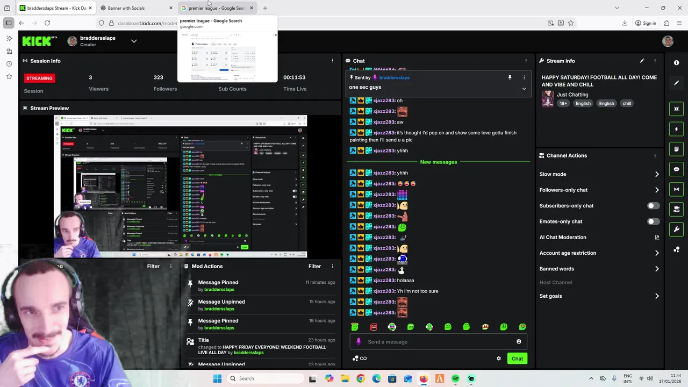Screen dimensions: 688x387
Task: Click xjazz283 username on 'Yh I'm not too sure'
Action: [384, 291]
